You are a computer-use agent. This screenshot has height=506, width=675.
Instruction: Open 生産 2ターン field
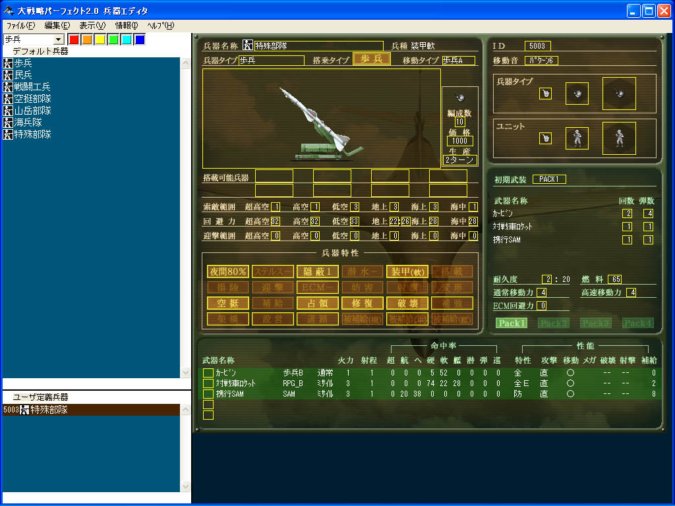(459, 160)
